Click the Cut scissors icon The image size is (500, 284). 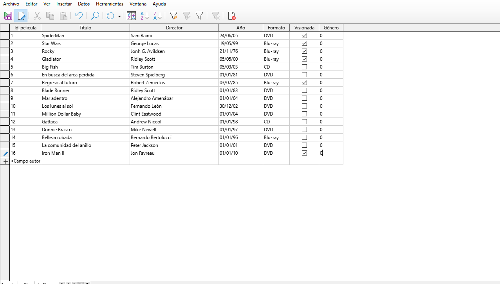point(37,16)
